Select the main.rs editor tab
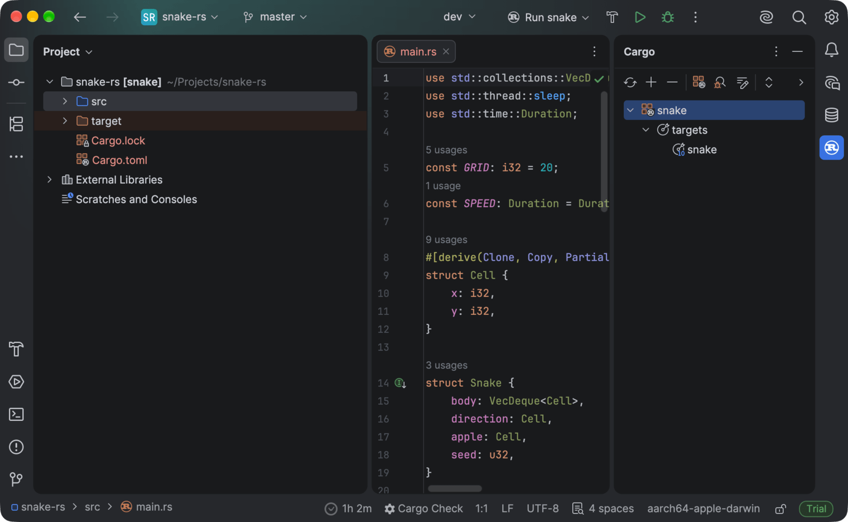The width and height of the screenshot is (848, 522). tap(416, 51)
